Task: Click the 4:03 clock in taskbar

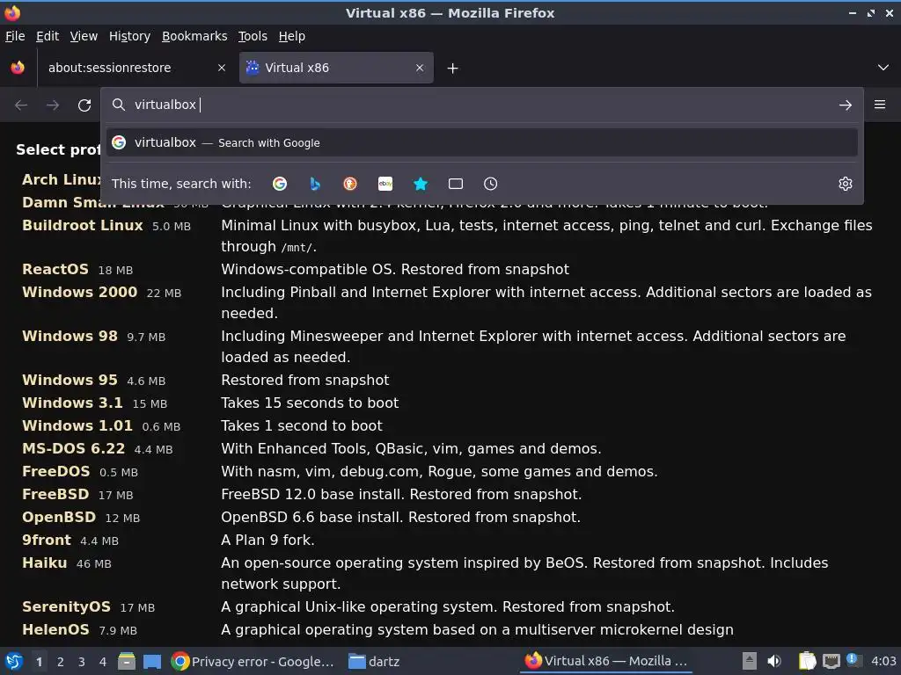Action: (x=883, y=661)
